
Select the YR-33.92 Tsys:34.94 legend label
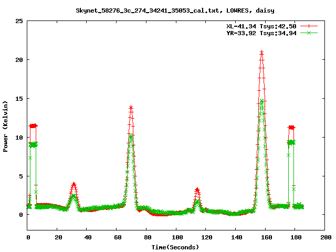262,33
